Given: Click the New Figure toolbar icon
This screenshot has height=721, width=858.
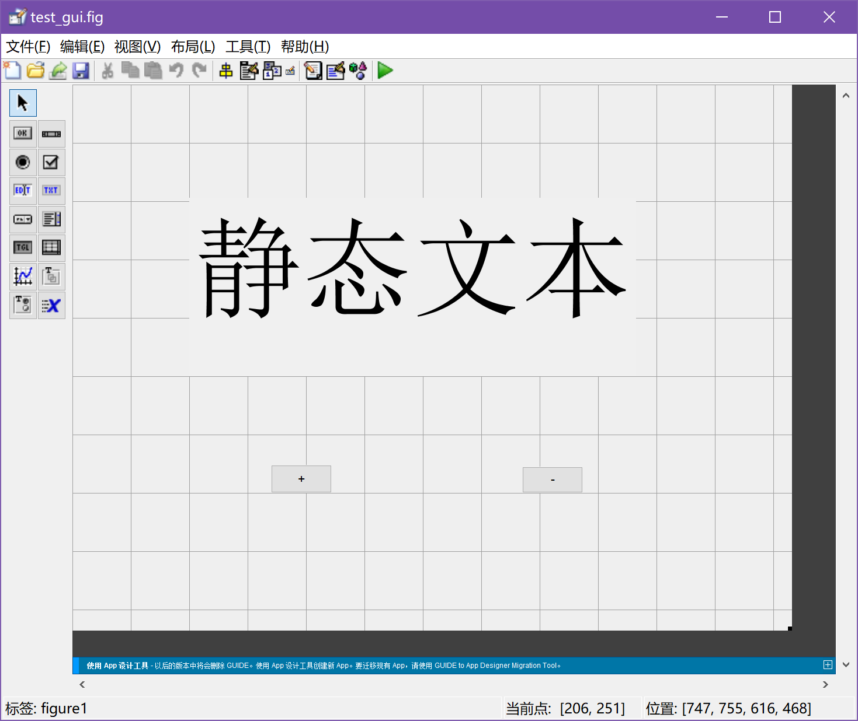Looking at the screenshot, I should pyautogui.click(x=12, y=71).
